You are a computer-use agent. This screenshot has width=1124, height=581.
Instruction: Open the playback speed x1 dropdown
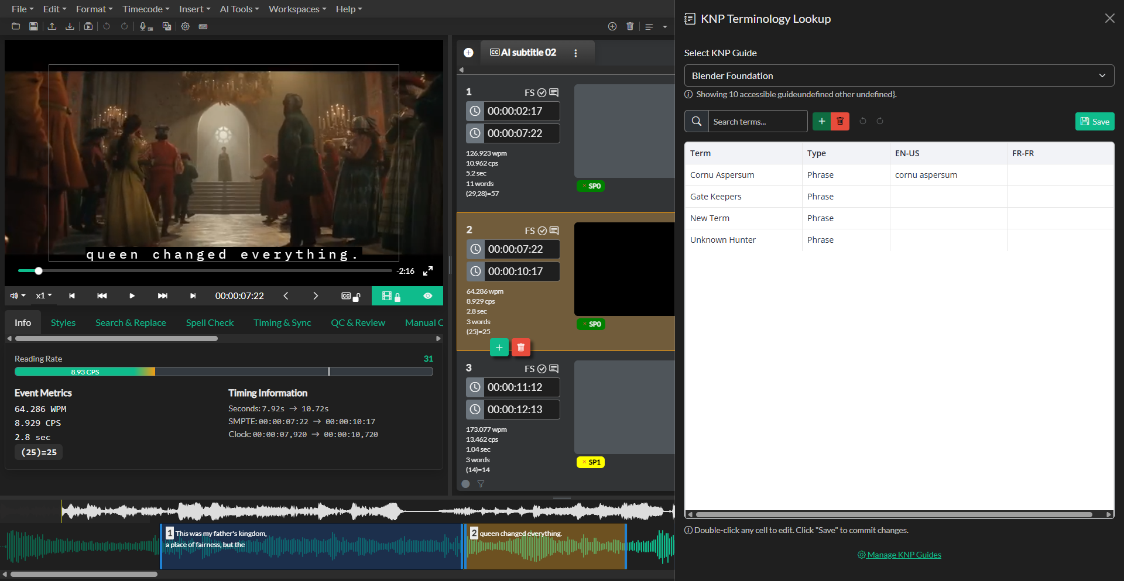(44, 296)
